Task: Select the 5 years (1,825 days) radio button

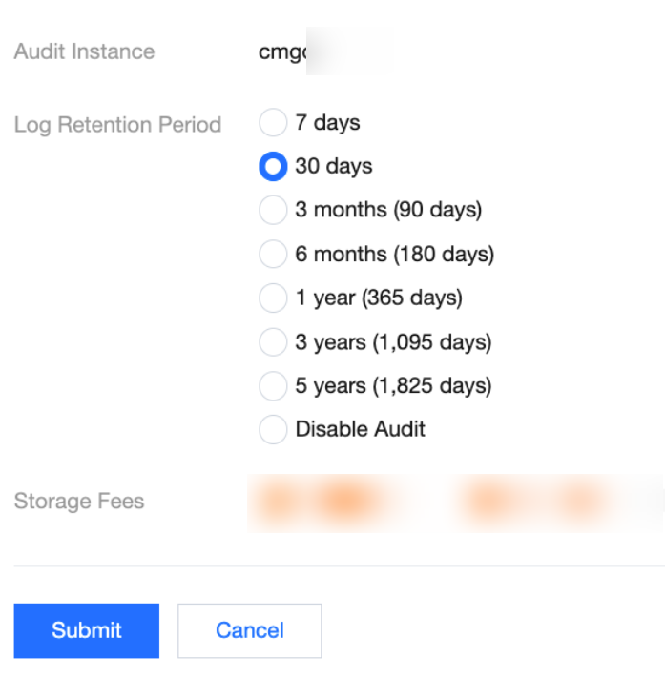Action: [x=273, y=386]
